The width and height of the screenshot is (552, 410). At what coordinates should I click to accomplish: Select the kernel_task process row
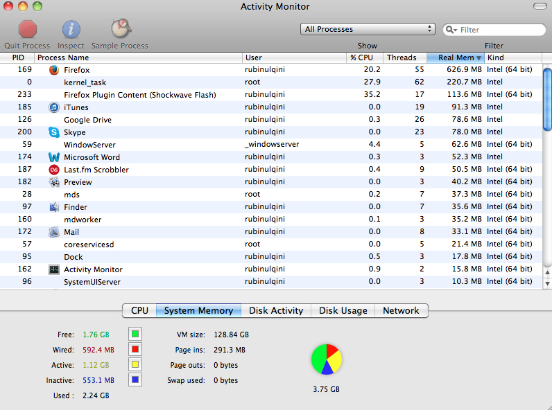(x=271, y=82)
